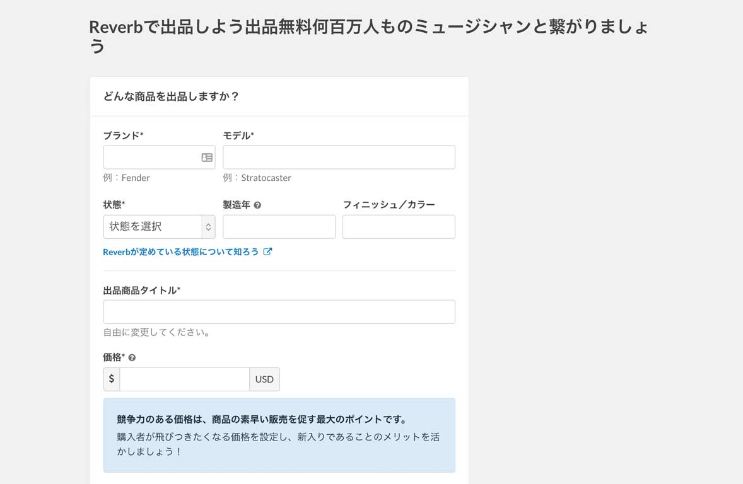Click inside the モデル input field
This screenshot has width=743, height=484.
pyautogui.click(x=339, y=157)
